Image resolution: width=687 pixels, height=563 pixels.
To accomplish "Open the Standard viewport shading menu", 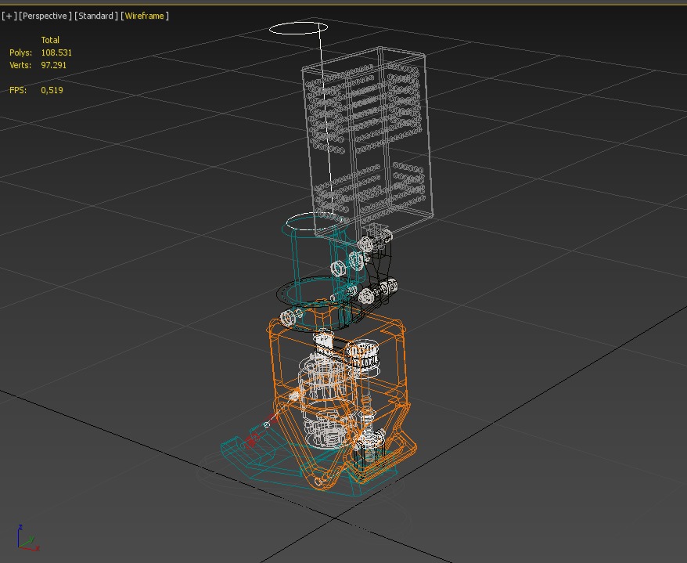I will pos(96,16).
